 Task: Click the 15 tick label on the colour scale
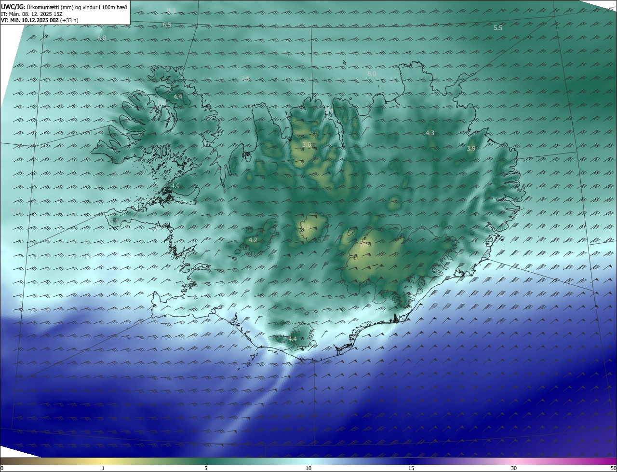pyautogui.click(x=411, y=468)
